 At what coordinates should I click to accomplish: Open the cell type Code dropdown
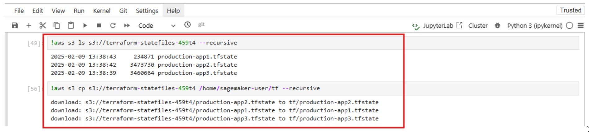[157, 26]
